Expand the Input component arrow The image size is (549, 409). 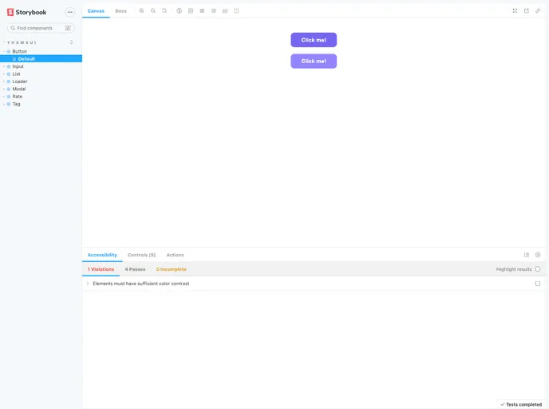pos(4,66)
